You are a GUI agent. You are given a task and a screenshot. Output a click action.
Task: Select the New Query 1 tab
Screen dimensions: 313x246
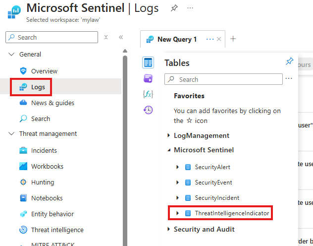click(177, 39)
